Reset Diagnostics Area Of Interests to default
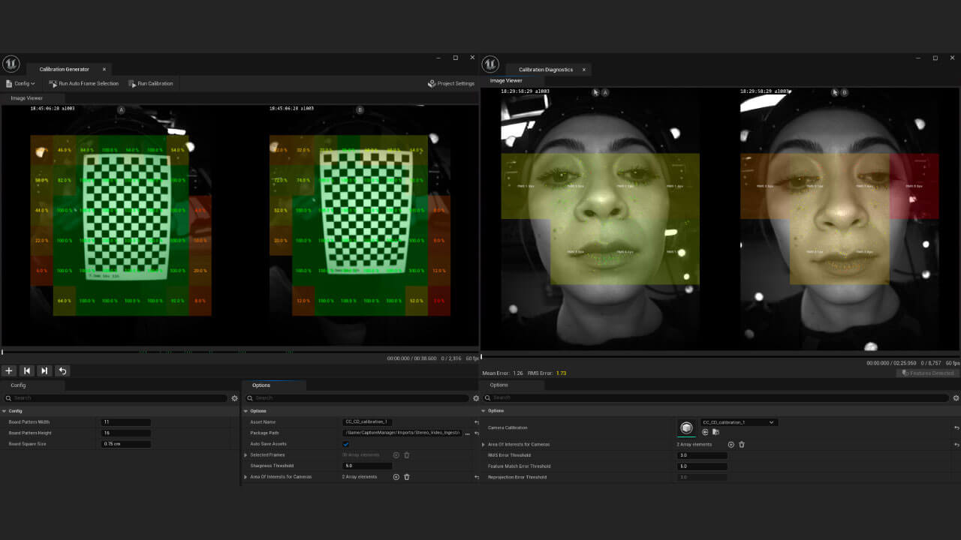The image size is (961, 540). click(x=956, y=445)
